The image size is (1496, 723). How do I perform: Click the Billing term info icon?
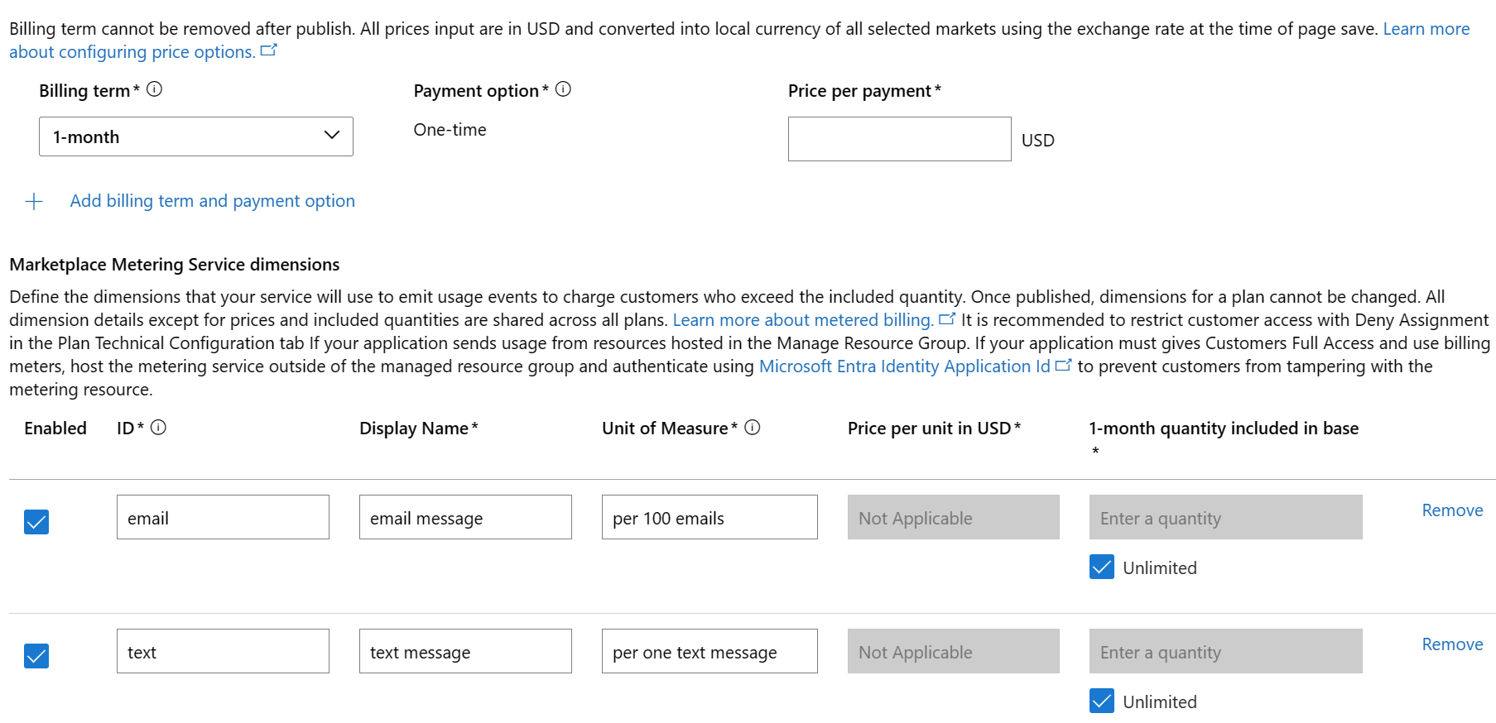154,89
